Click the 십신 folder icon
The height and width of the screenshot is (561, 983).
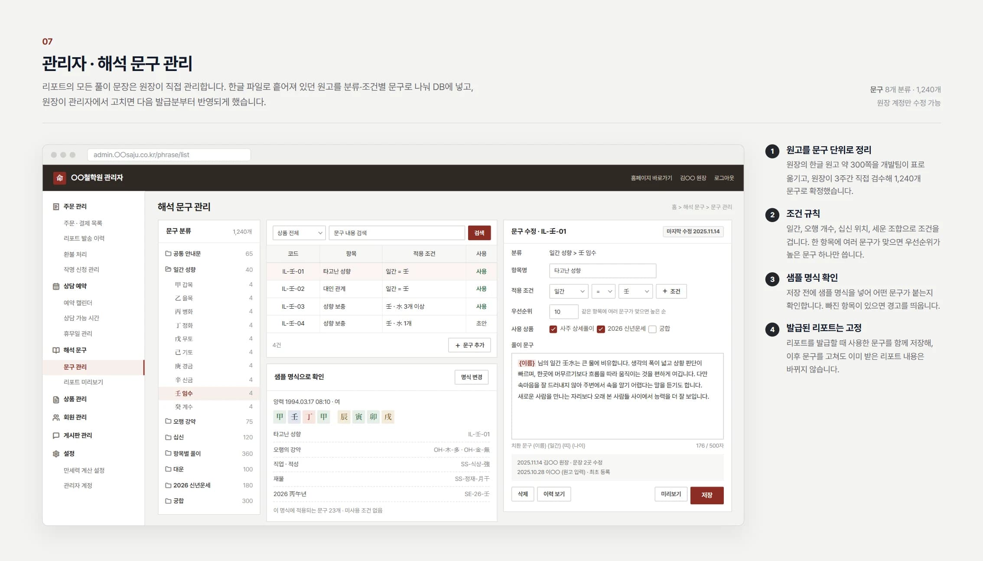[168, 437]
